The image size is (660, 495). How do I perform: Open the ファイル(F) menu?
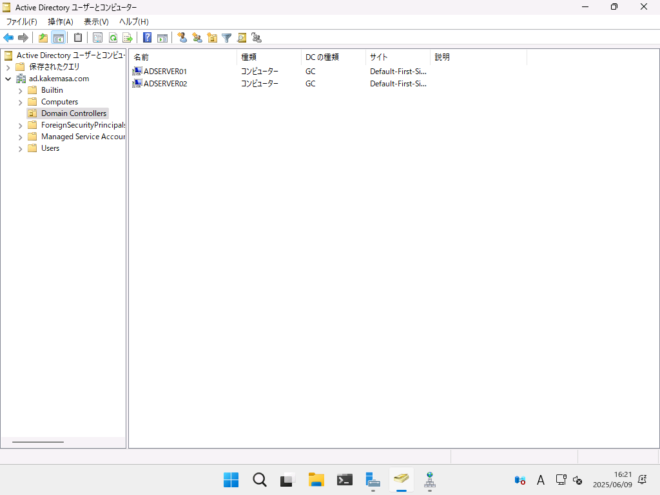pyautogui.click(x=21, y=22)
